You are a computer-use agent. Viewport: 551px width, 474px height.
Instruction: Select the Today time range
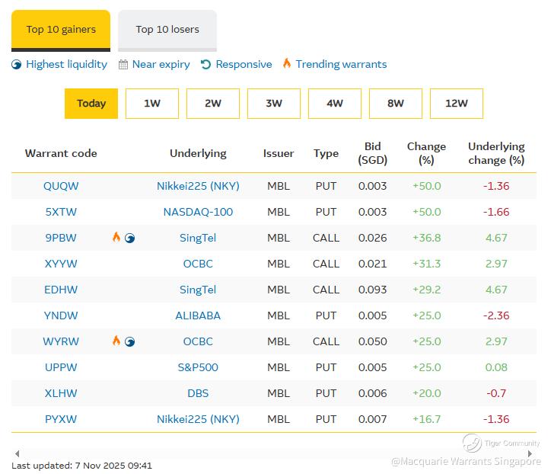click(x=91, y=104)
